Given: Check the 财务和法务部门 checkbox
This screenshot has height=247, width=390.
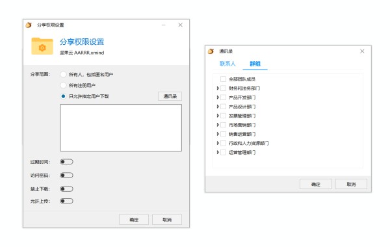Looking at the screenshot, I should 224,88.
